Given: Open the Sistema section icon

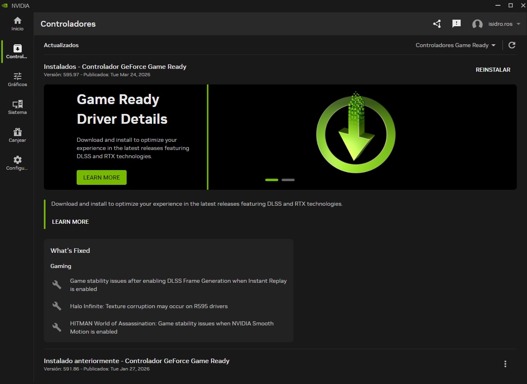Looking at the screenshot, I should pyautogui.click(x=17, y=106).
